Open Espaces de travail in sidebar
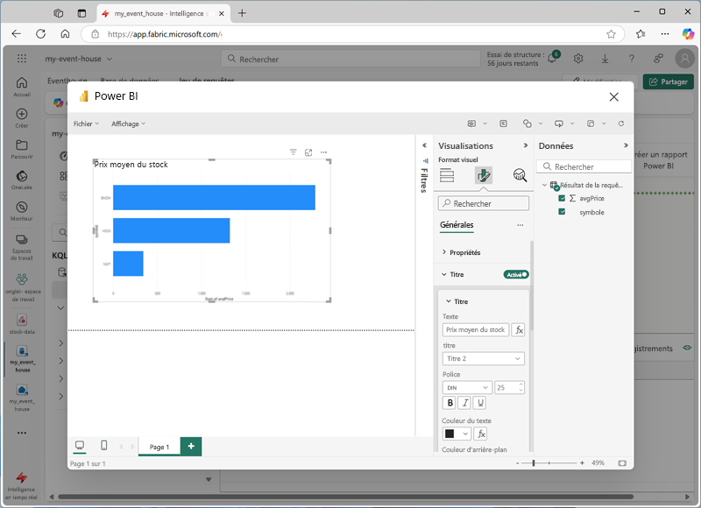 [22, 247]
